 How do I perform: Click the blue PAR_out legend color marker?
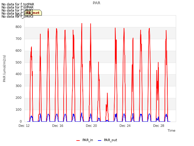(100, 141)
